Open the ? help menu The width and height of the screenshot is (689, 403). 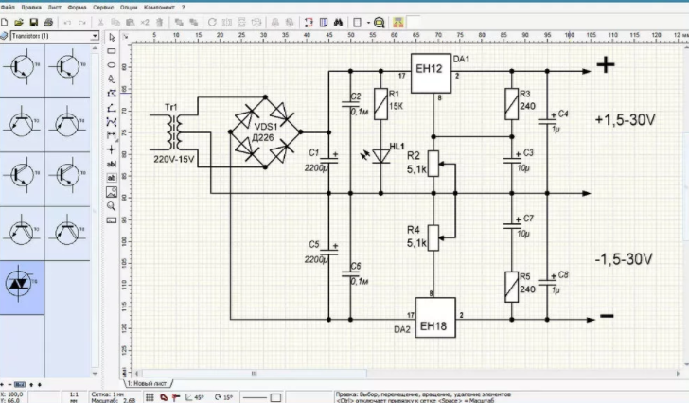184,7
